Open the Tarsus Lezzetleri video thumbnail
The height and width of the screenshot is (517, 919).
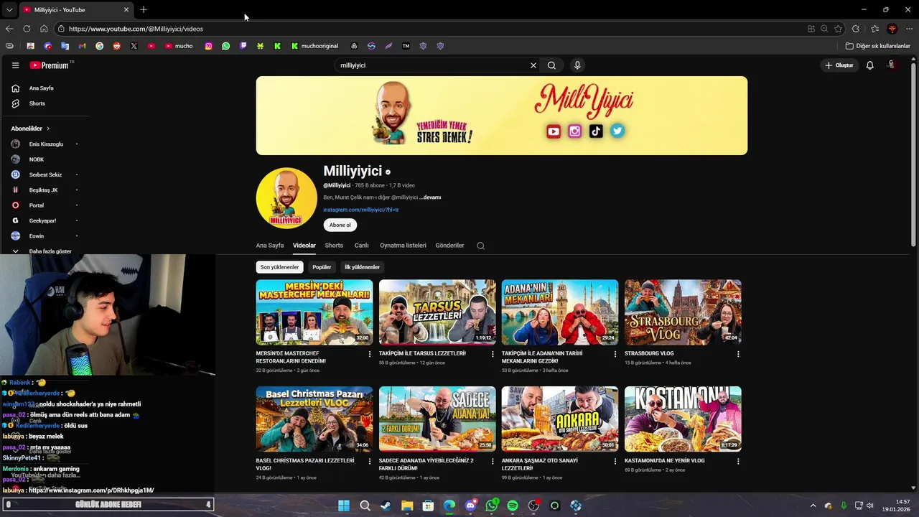pos(437,312)
